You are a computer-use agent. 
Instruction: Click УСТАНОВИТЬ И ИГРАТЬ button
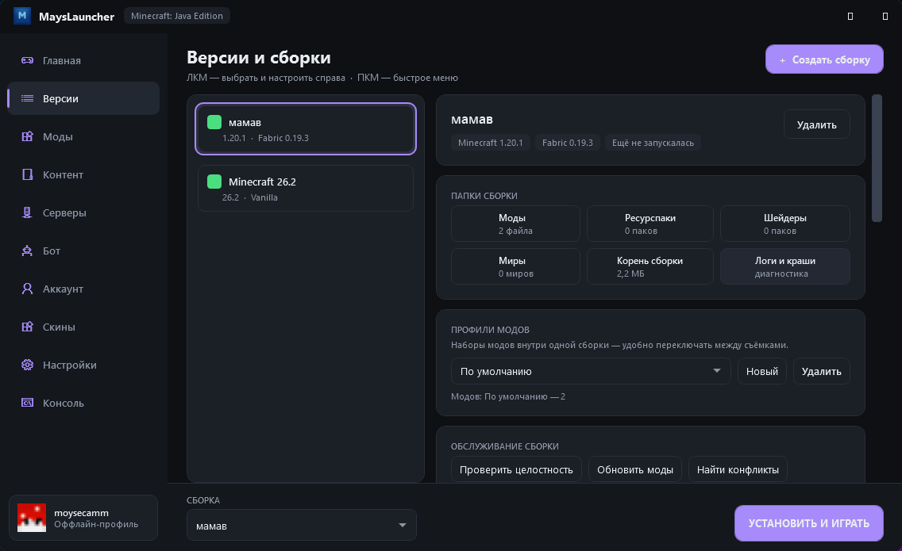809,522
